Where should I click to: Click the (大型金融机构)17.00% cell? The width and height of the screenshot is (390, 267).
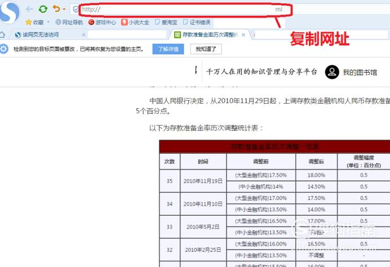(261, 198)
